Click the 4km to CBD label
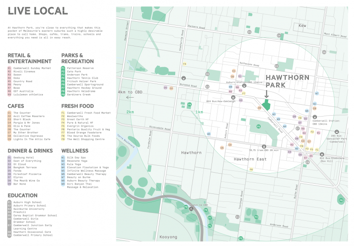Viewport: 354px width, 246px height. pos(130,92)
